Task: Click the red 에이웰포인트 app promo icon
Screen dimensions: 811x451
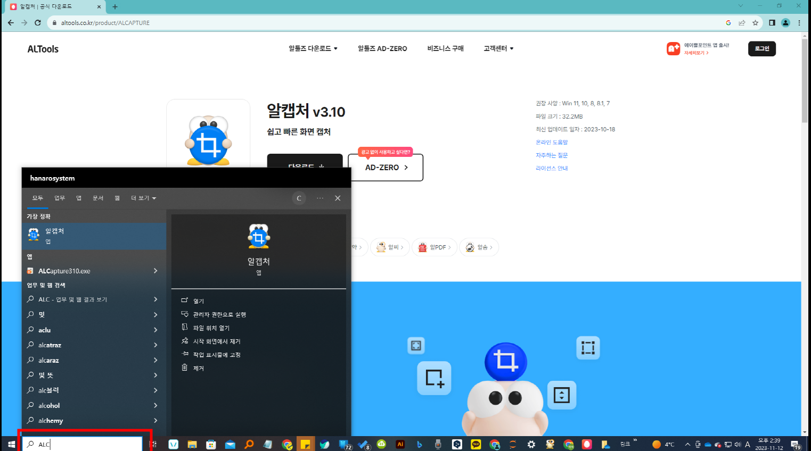Action: (x=673, y=49)
